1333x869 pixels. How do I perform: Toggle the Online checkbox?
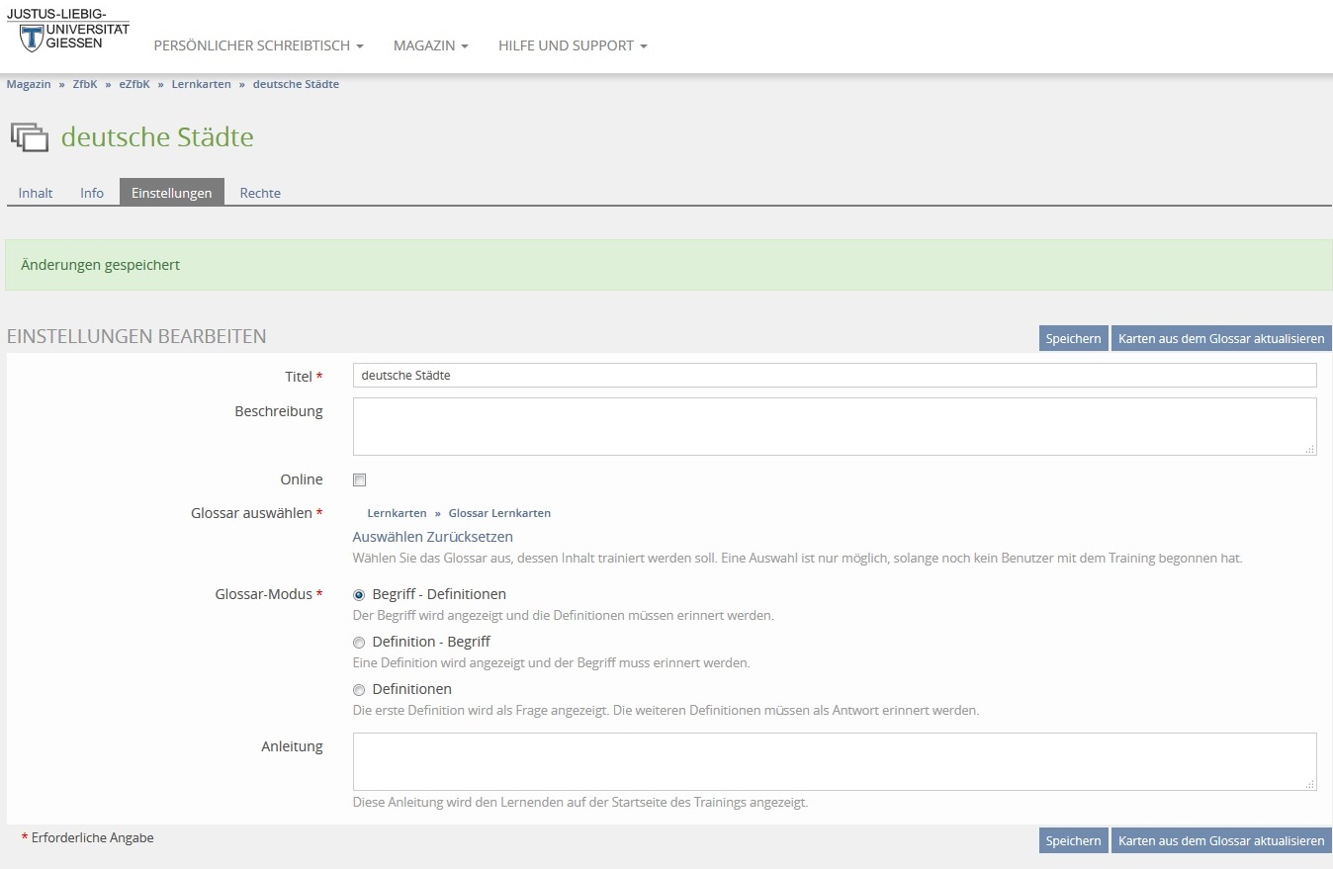[360, 480]
